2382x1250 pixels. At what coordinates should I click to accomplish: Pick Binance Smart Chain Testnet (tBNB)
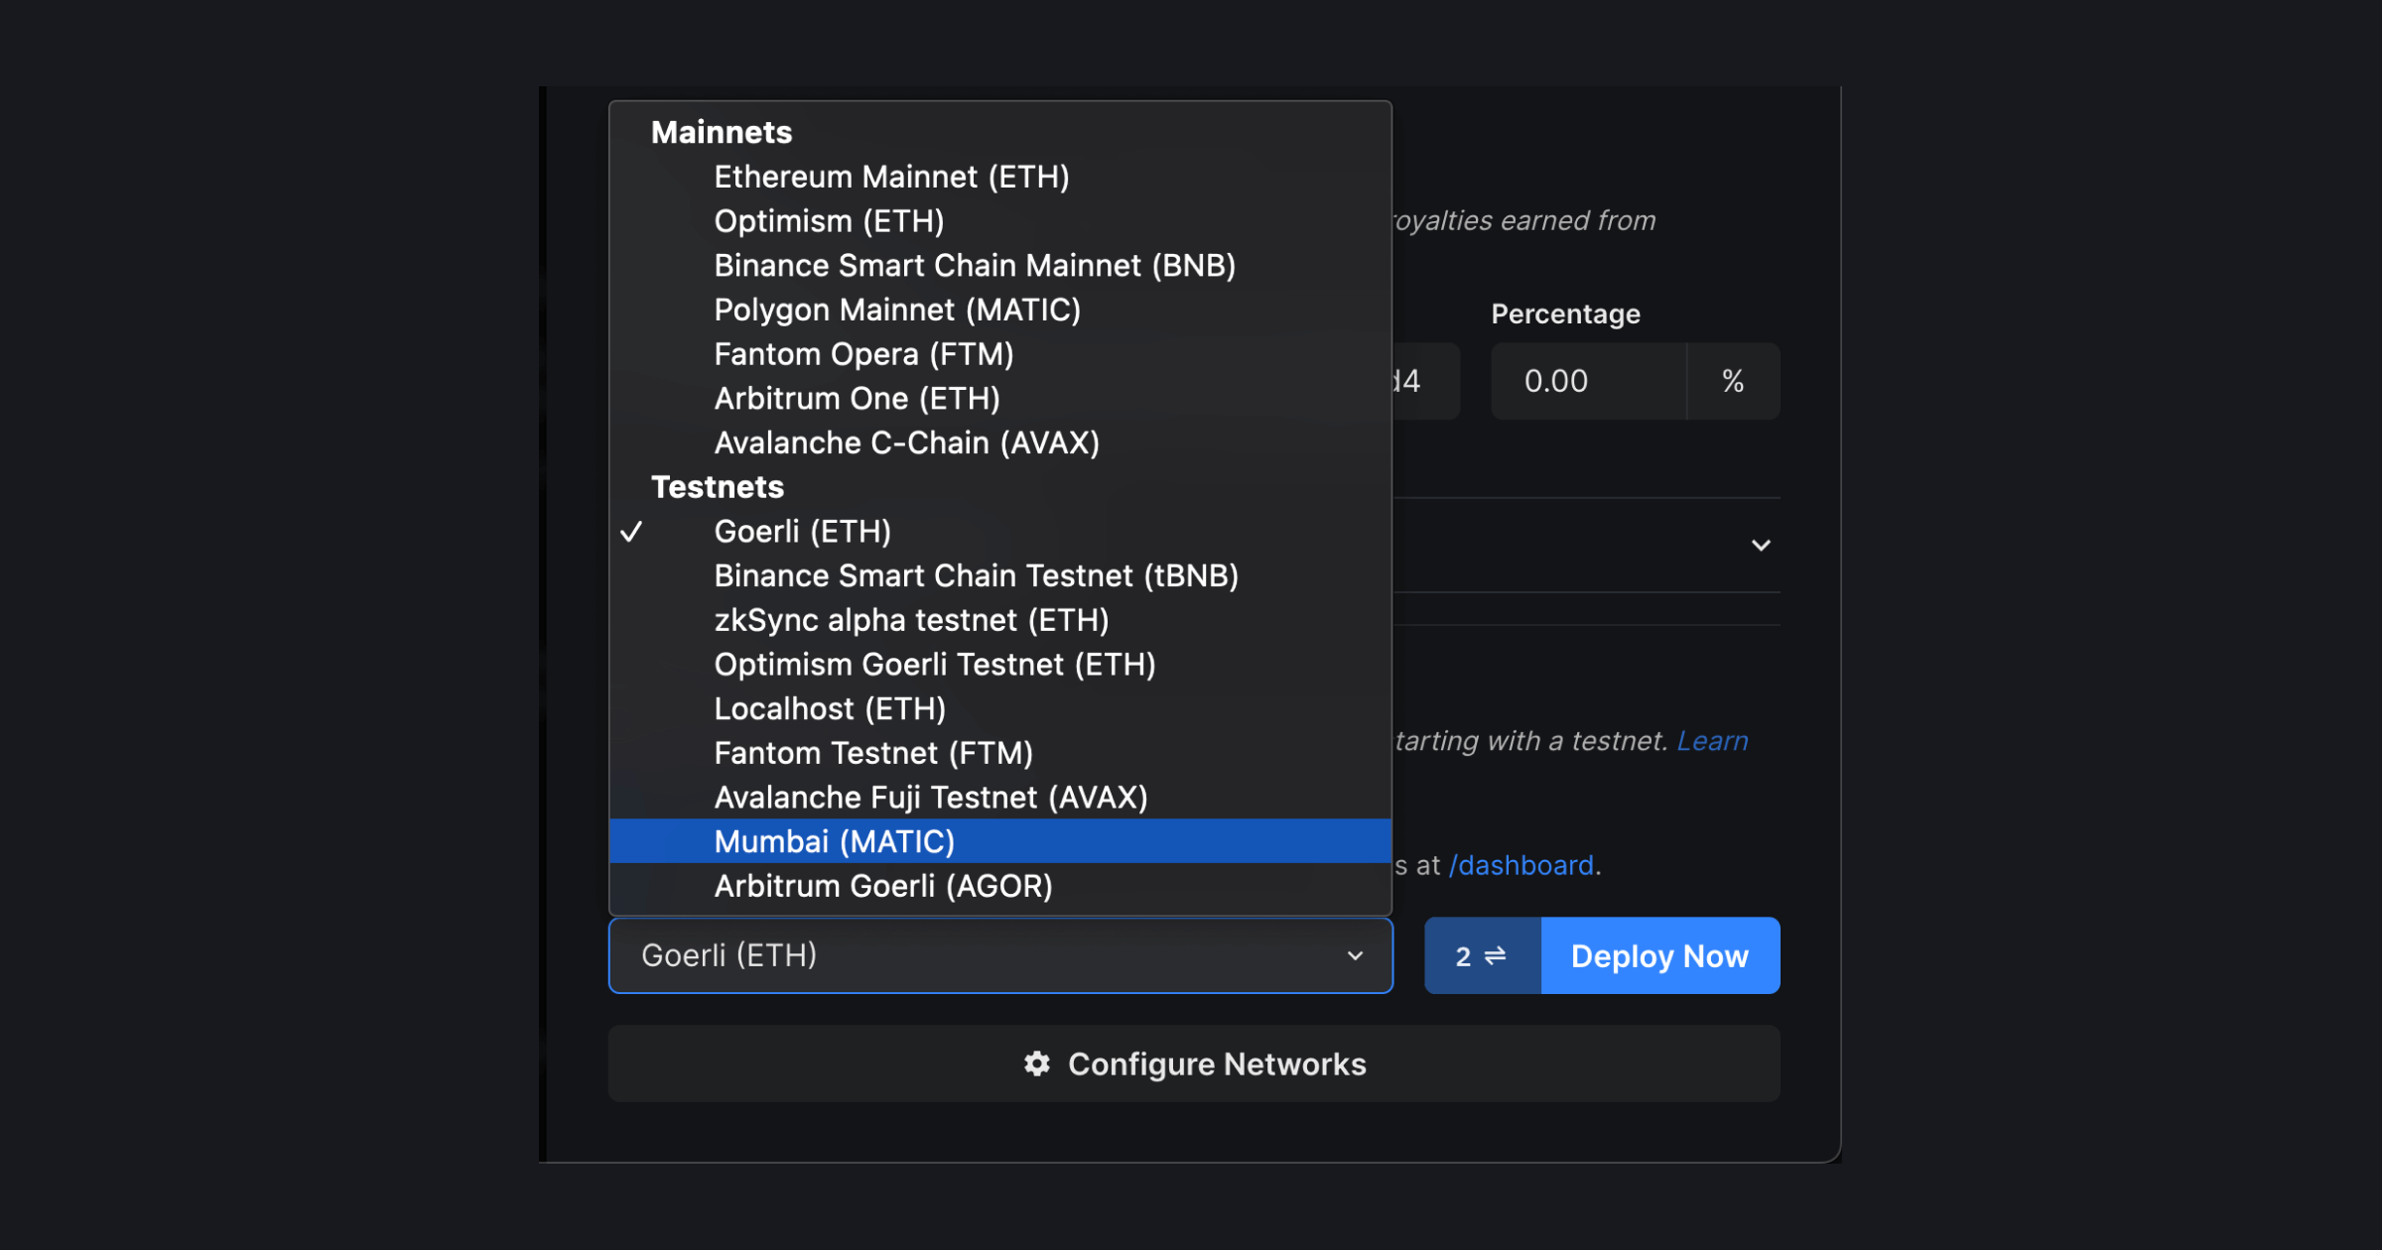[x=977, y=575]
